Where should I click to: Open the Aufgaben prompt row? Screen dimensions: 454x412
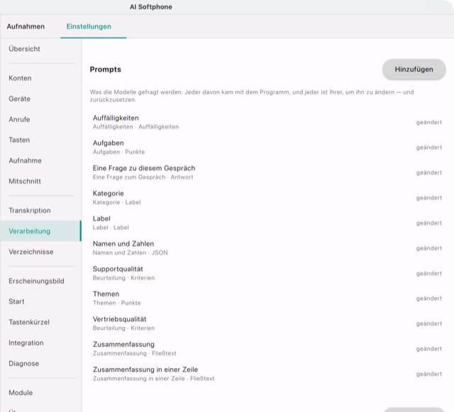pos(267,147)
